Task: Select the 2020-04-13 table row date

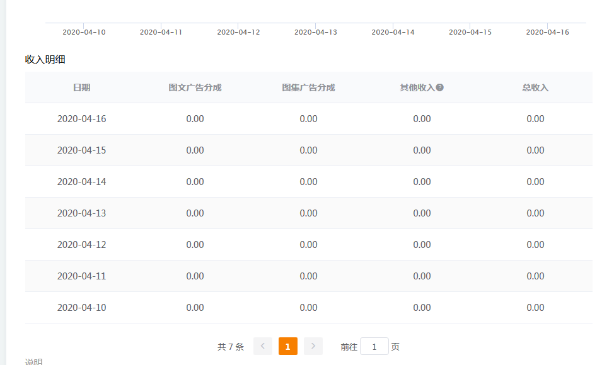Action: click(81, 213)
